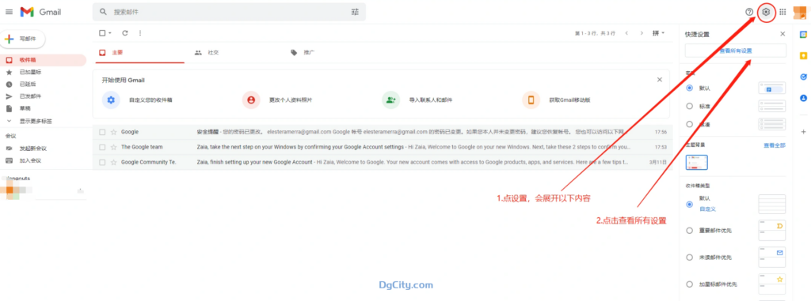Open the Google apps grid
Viewport: 811px width, 301px height.
coord(782,12)
